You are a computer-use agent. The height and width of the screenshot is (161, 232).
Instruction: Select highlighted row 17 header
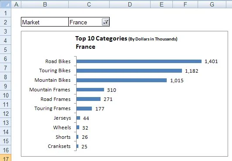6,158
